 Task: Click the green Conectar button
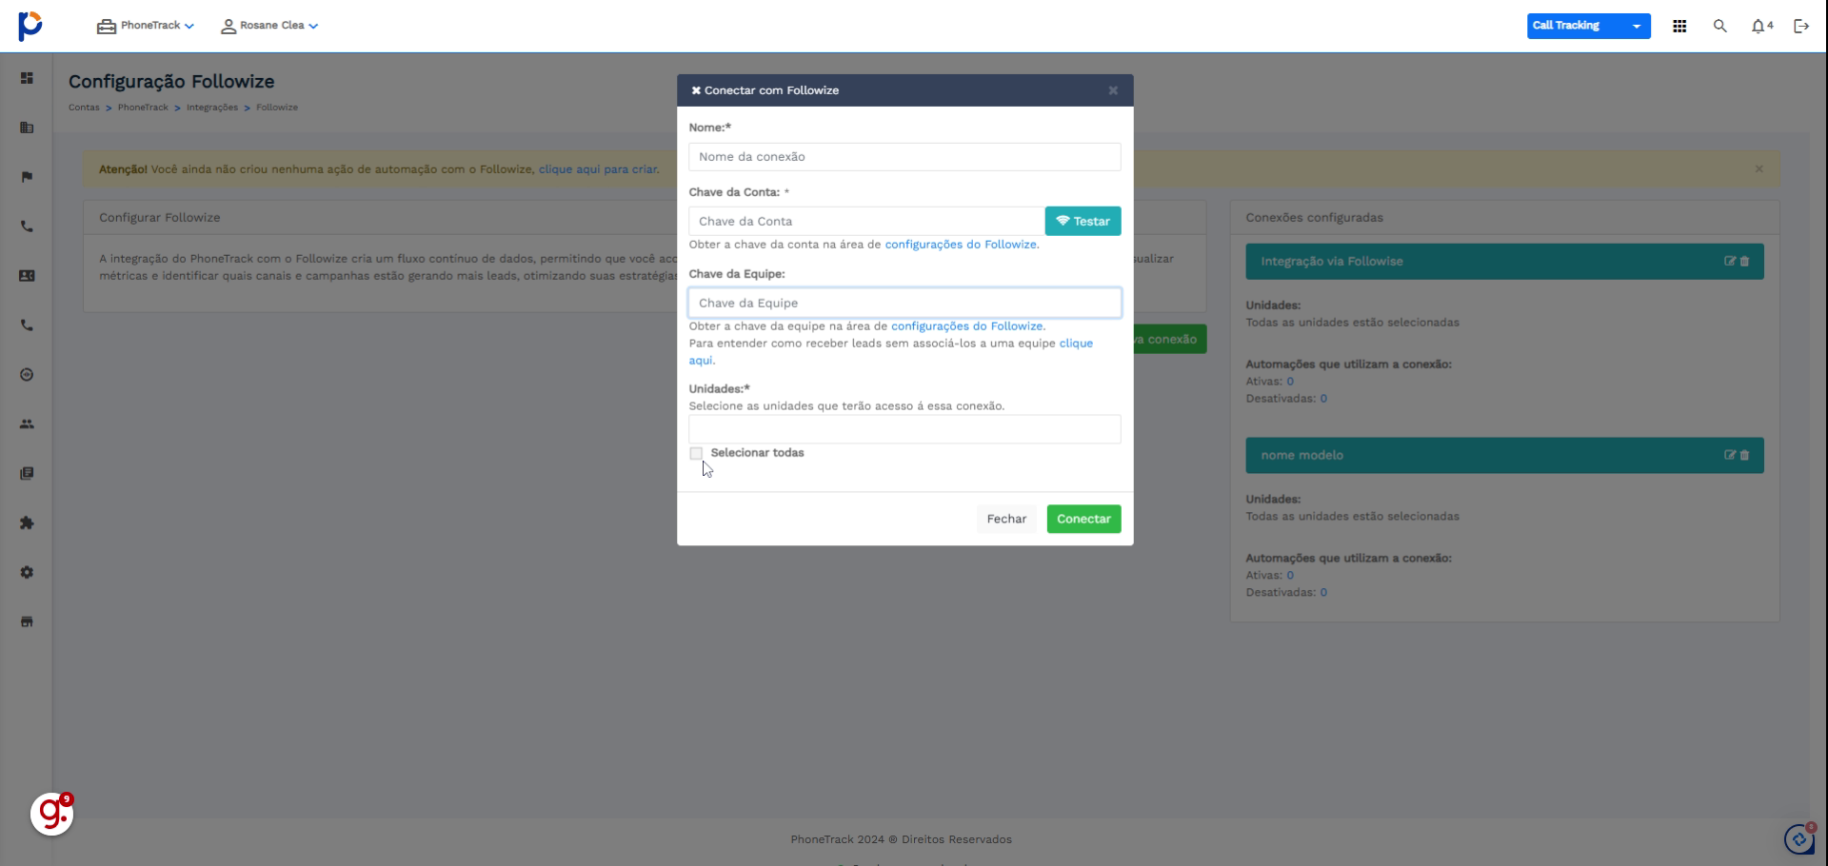click(x=1083, y=520)
